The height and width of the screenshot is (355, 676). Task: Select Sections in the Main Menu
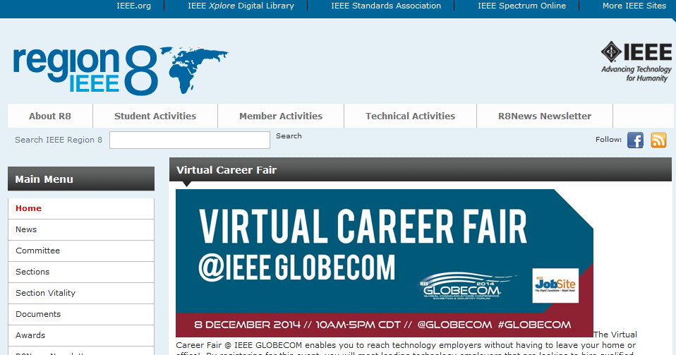81,272
